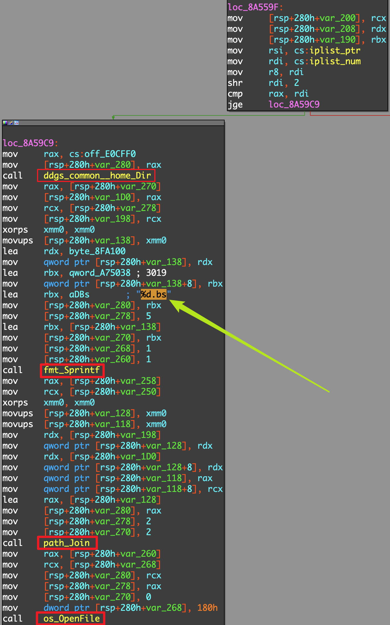The image size is (390, 625).
Task: Click the group nodes icon in node header
Action: [x=17, y=123]
